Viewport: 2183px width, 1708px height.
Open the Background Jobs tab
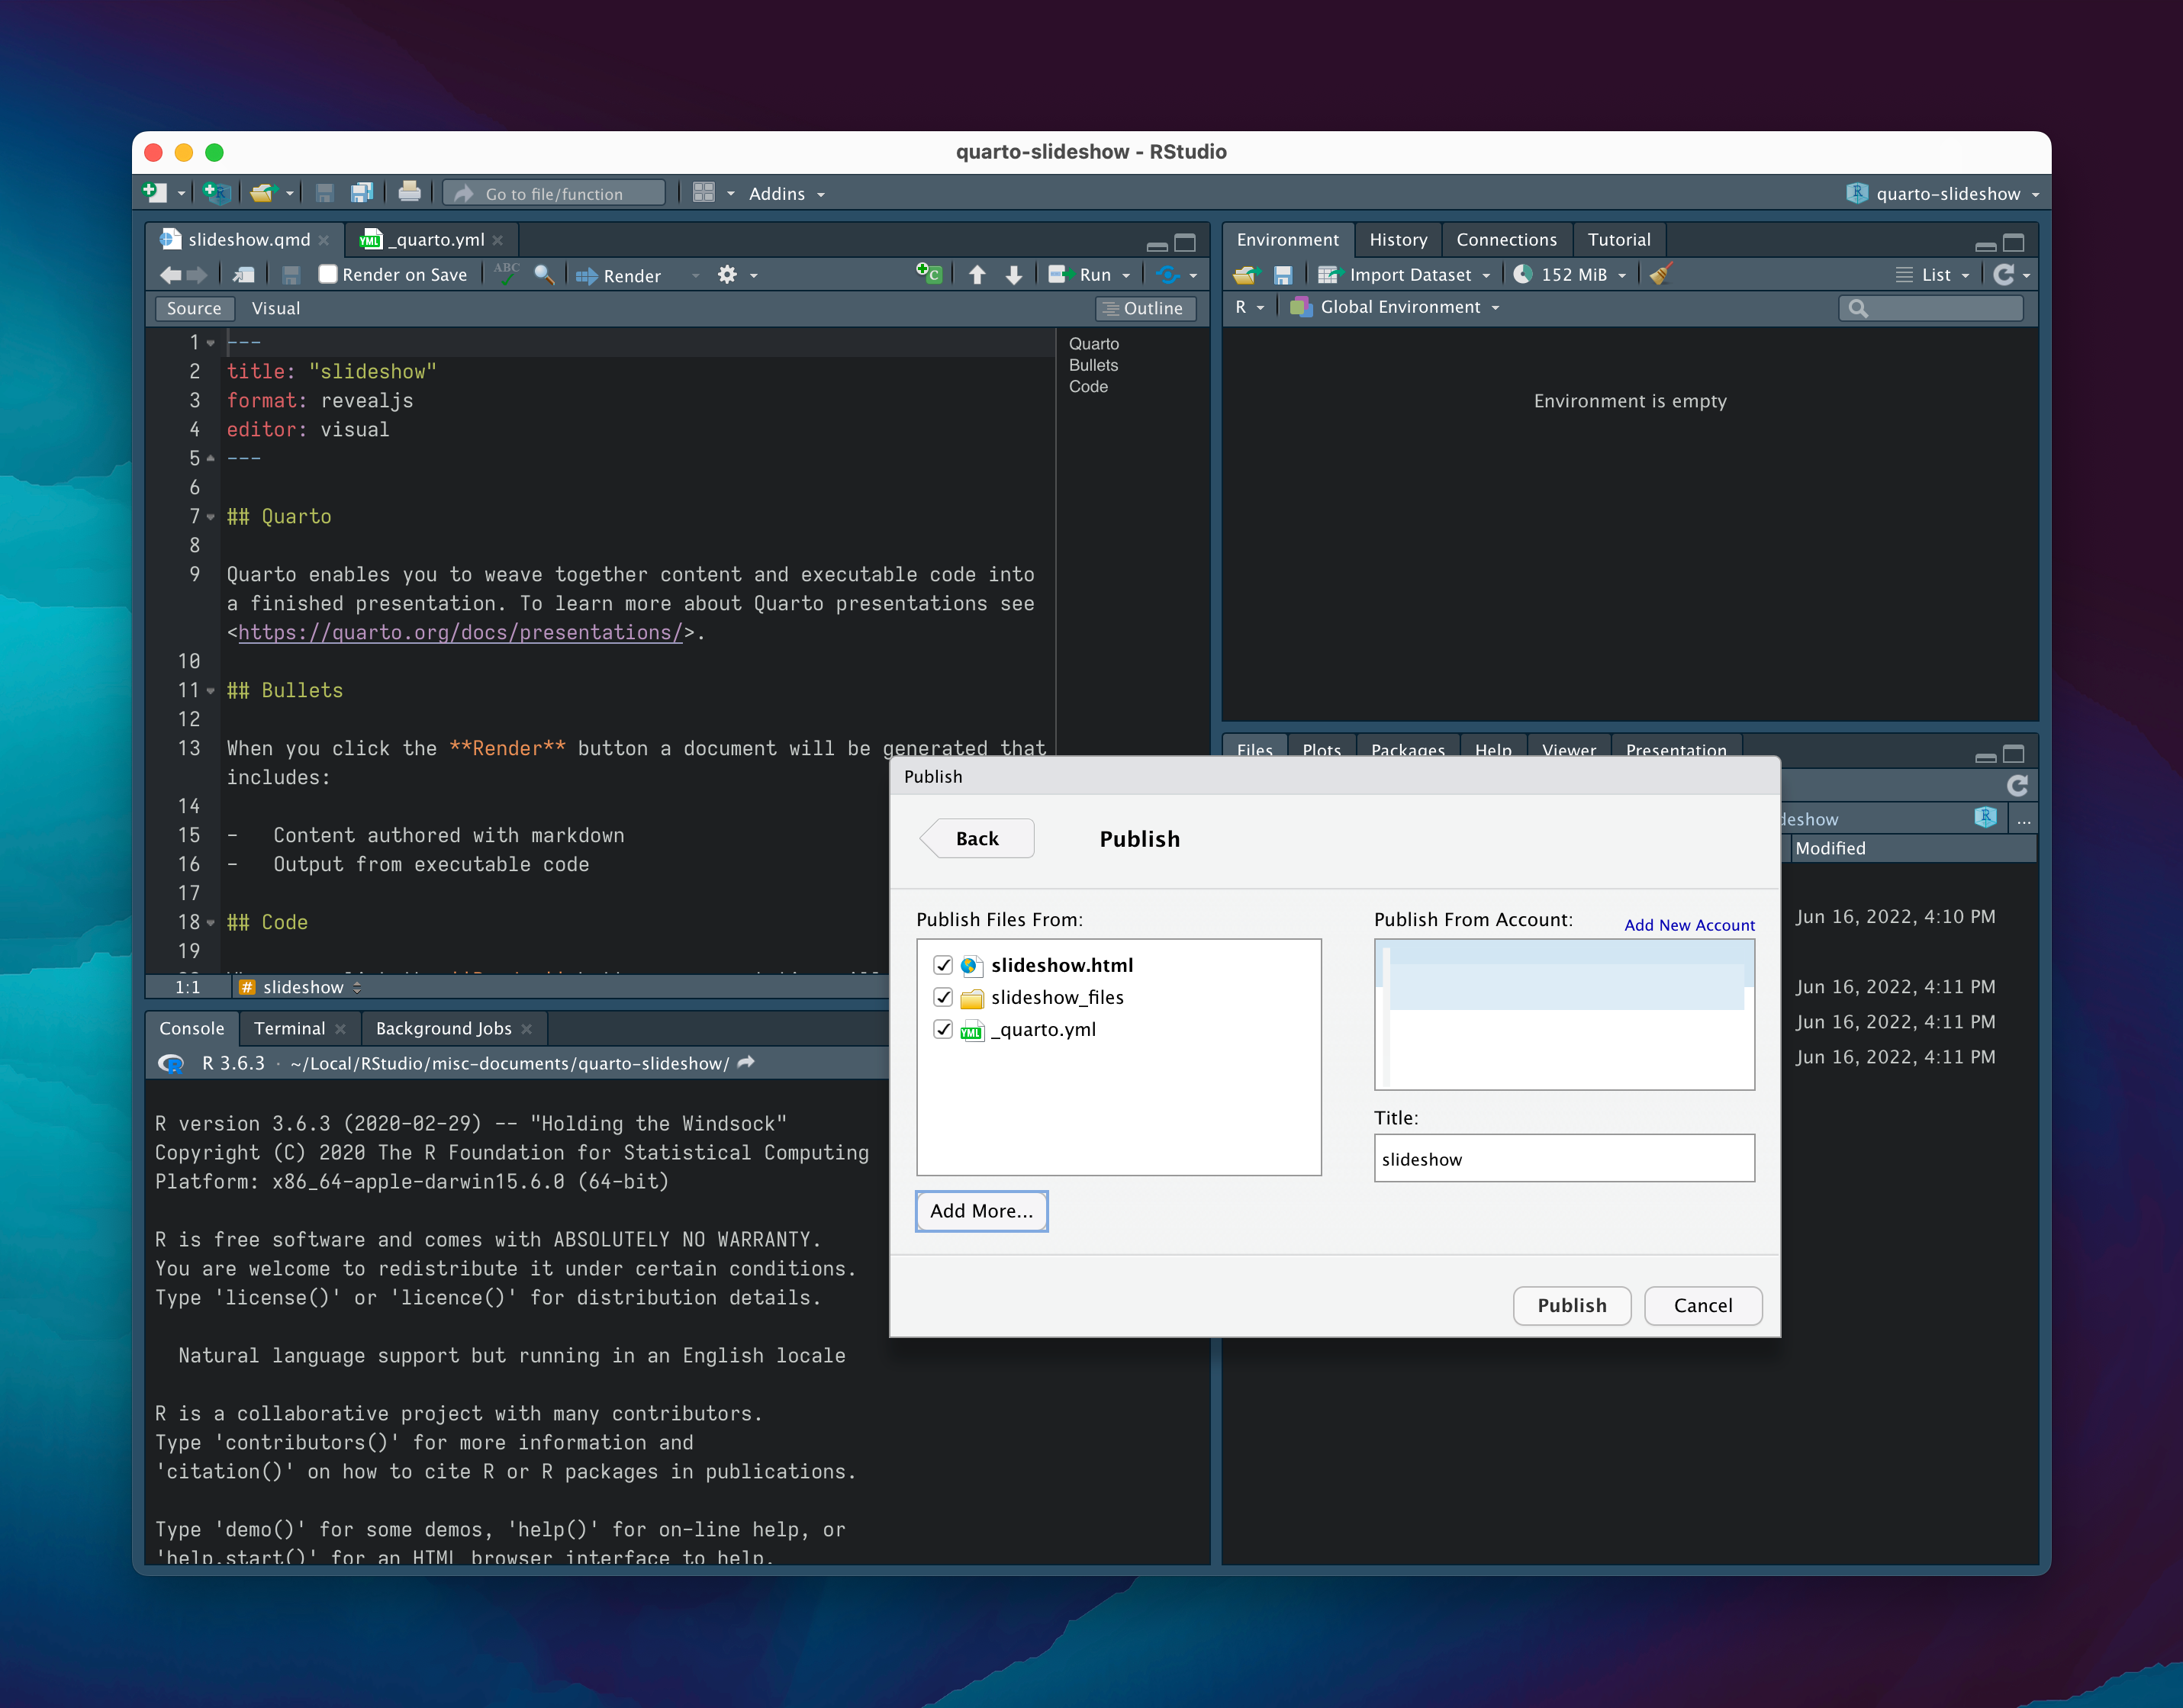click(444, 1028)
